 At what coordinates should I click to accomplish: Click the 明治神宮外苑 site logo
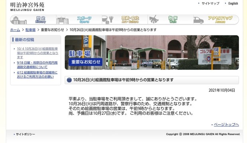[x=27, y=7]
